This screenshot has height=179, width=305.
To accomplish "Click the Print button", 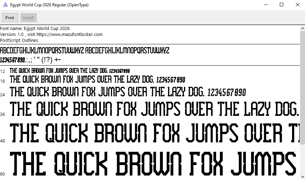I will (x=10, y=18).
